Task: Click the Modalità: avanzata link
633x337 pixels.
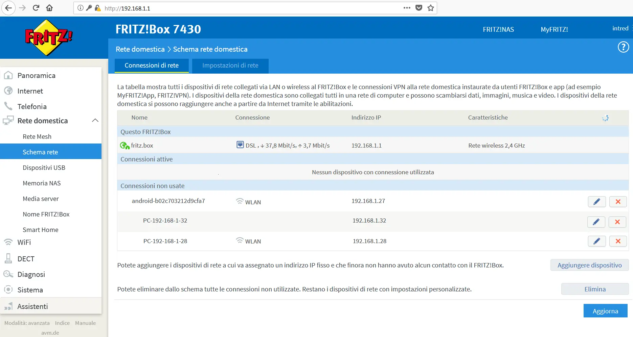Action: click(27, 323)
